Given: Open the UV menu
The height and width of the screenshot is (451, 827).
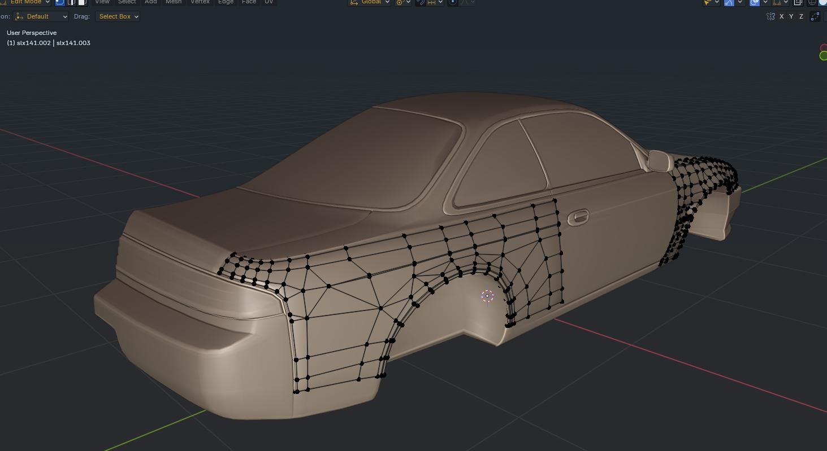Looking at the screenshot, I should 269,2.
